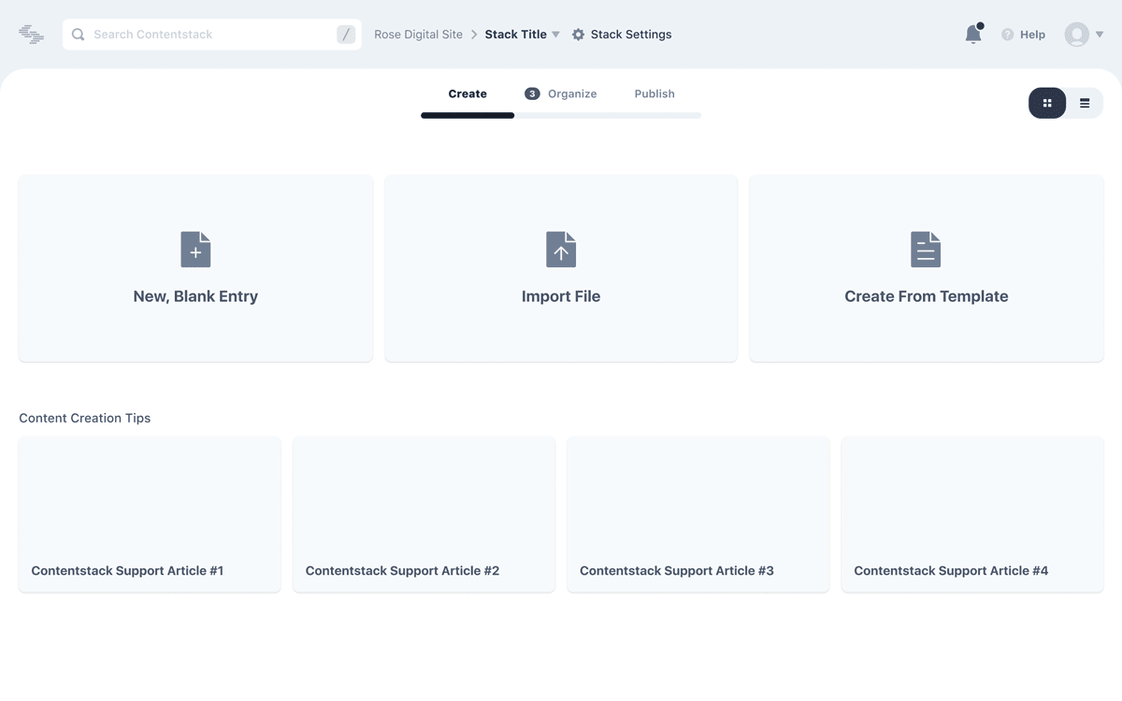Open the user avatar profile
The image size is (1122, 701).
pos(1077,35)
